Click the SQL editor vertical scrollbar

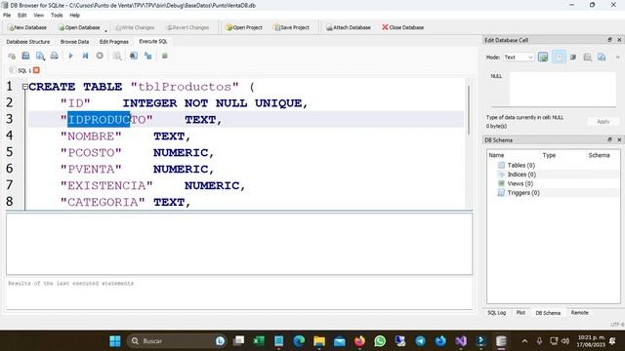click(469, 110)
